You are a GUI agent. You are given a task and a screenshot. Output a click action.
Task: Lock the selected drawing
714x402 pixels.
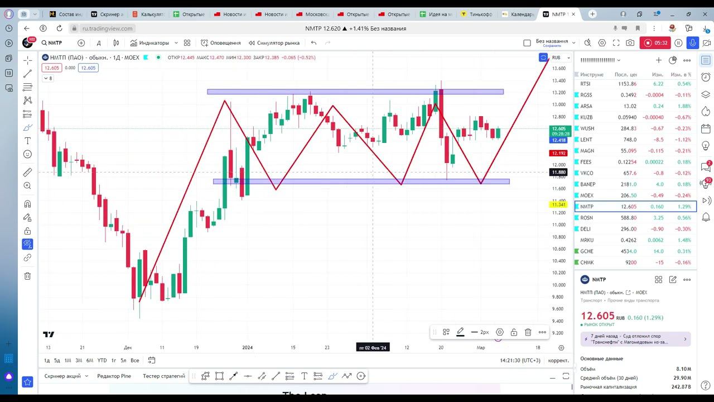[514, 332]
